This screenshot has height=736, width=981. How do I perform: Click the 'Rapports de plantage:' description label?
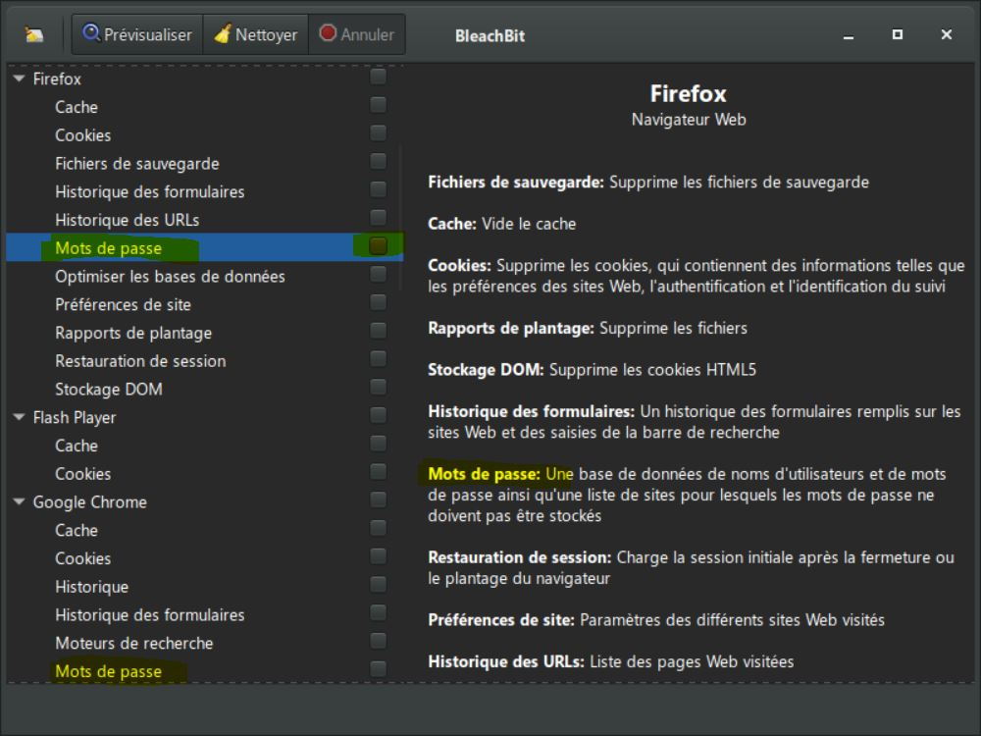510,328
